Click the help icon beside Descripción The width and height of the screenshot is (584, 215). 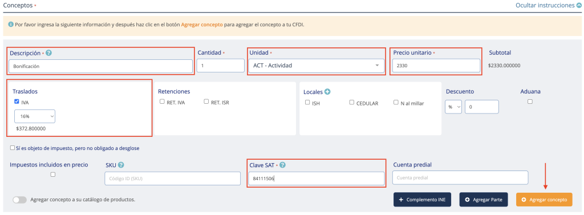click(48, 53)
